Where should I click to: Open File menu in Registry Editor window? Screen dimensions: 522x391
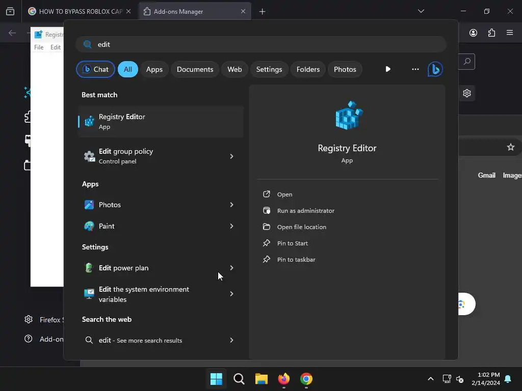(x=39, y=47)
